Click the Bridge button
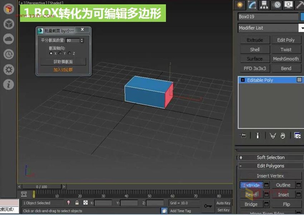The width and height of the screenshot is (304, 215). [251, 204]
